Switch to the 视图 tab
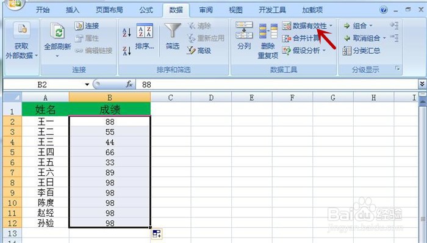The image size is (427, 243). coord(236,10)
